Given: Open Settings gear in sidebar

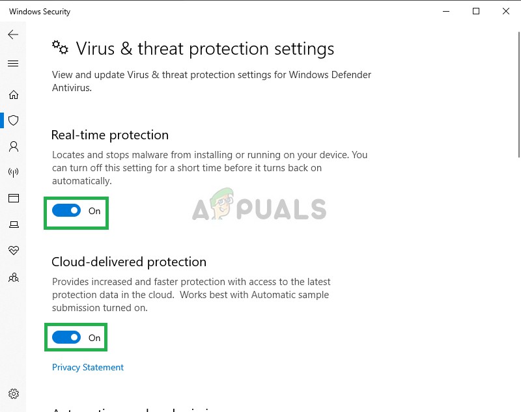Looking at the screenshot, I should (x=13, y=394).
